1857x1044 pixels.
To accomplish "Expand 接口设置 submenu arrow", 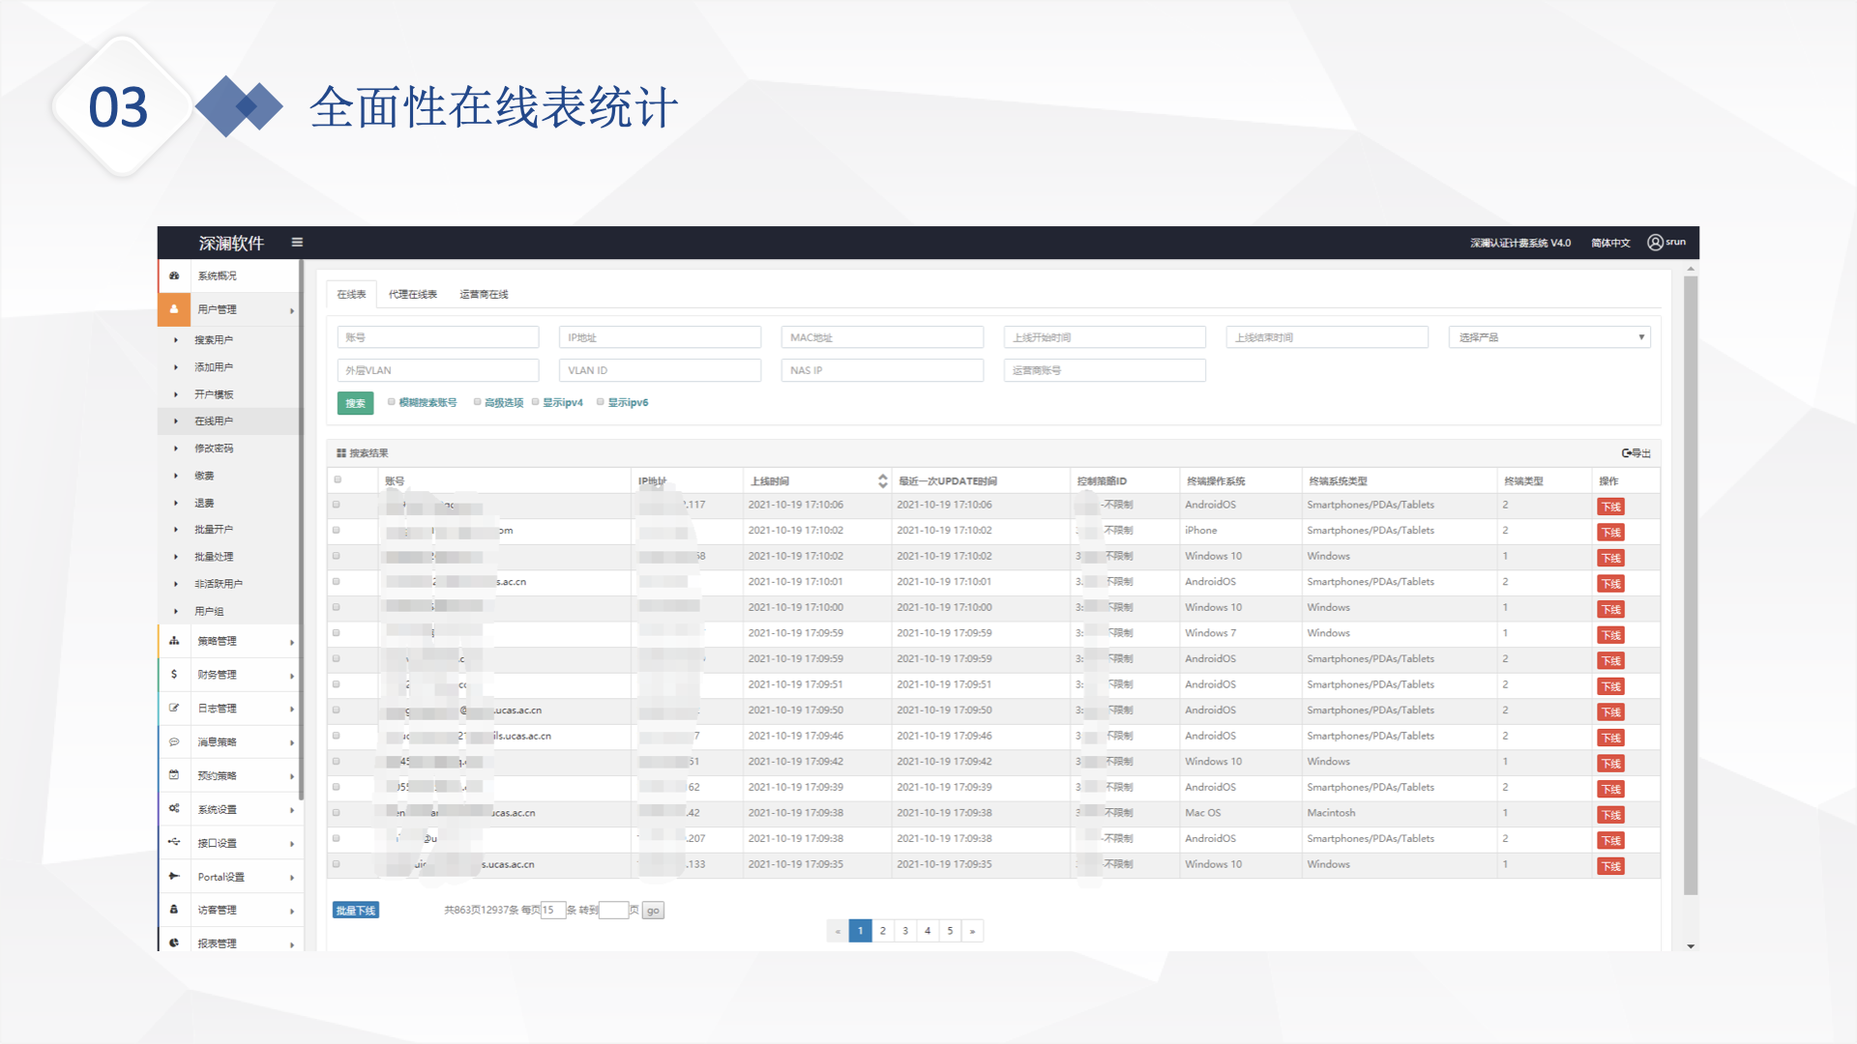I will 291,844.
